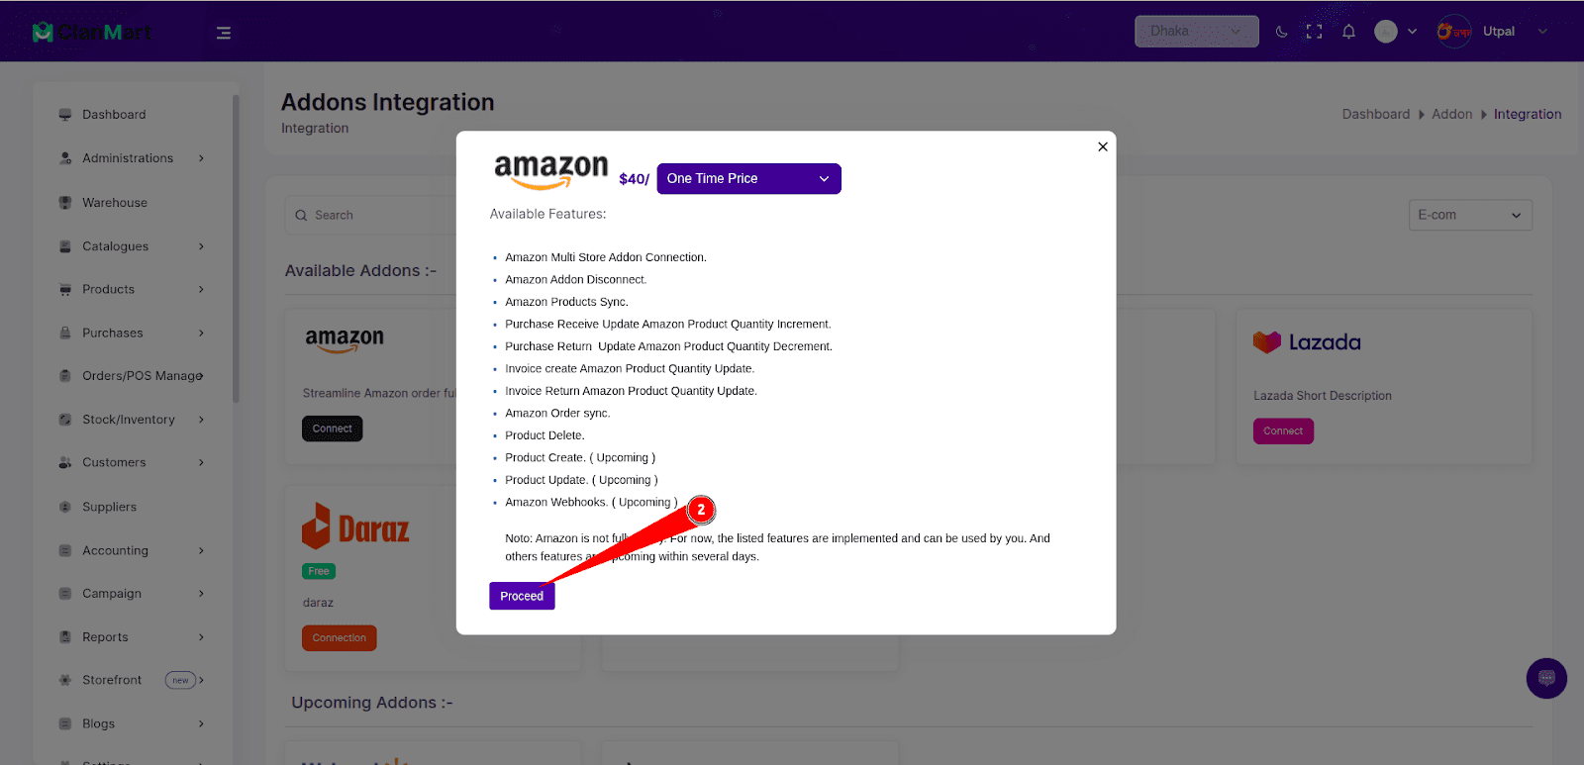The image size is (1584, 765).
Task: Click 'Amazon Order sync.' feature text
Action: 557,414
